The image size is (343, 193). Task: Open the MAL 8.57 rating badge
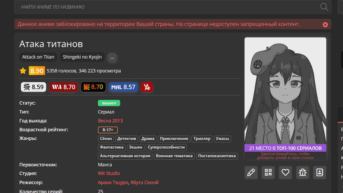tap(123, 87)
